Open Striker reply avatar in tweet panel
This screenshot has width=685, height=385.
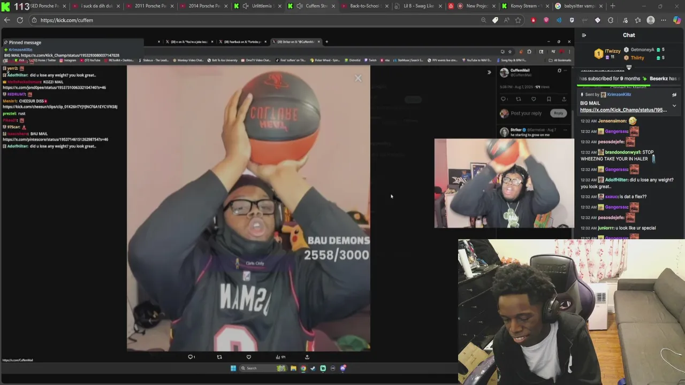(x=504, y=132)
